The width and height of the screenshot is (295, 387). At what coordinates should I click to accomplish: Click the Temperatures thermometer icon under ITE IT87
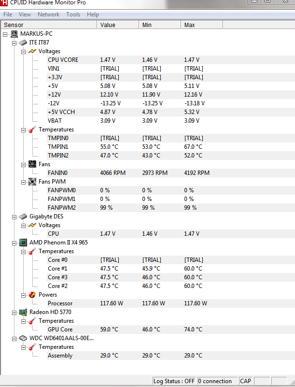pos(32,129)
